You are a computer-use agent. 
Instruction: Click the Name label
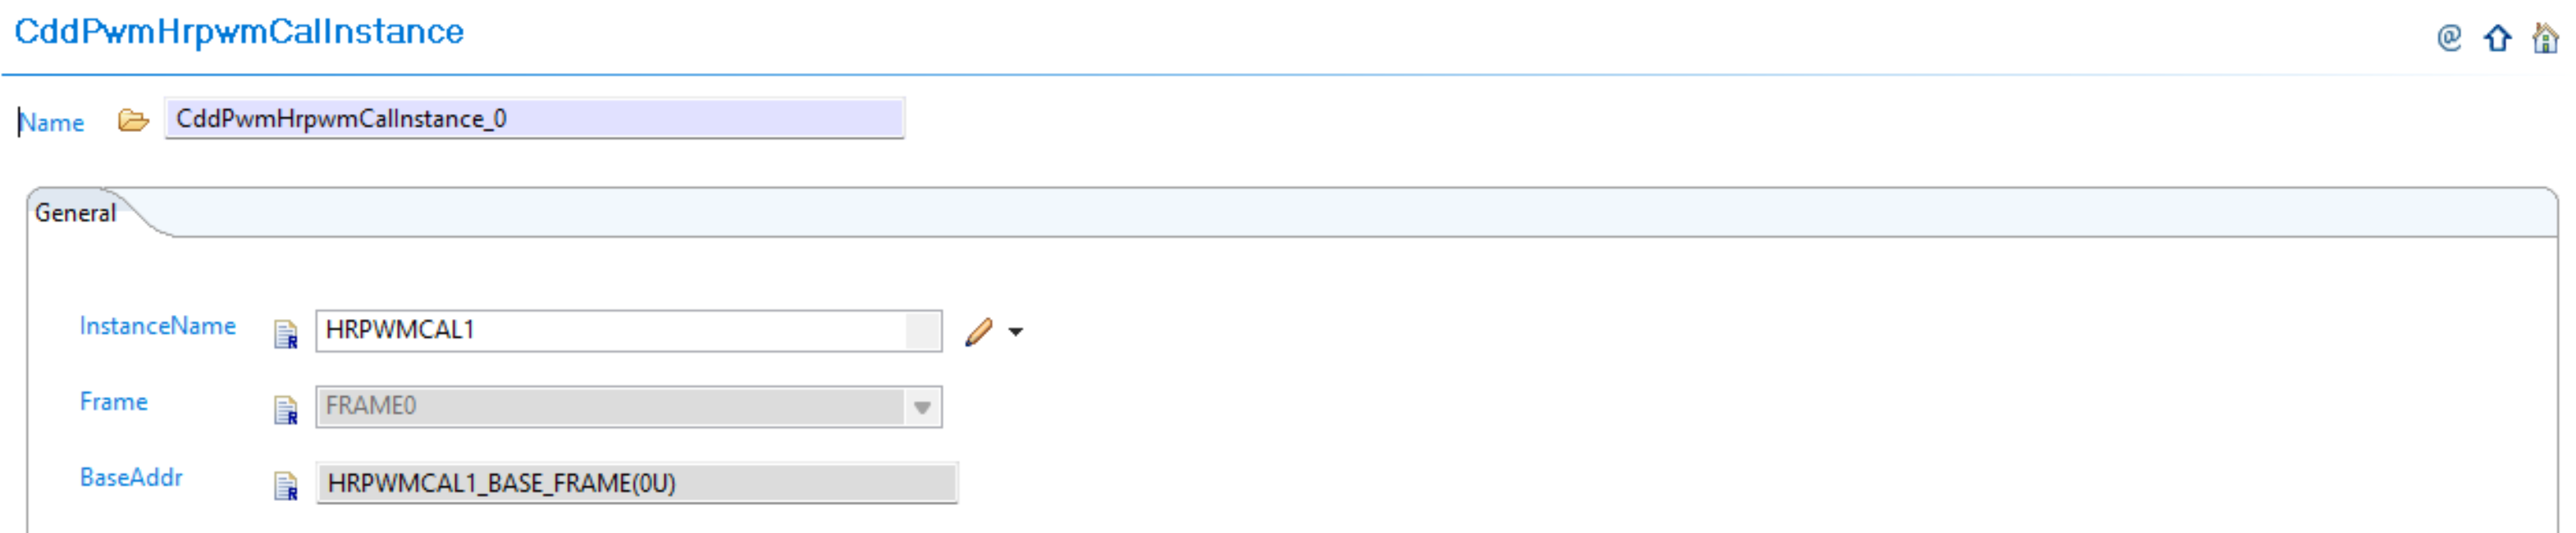50,122
